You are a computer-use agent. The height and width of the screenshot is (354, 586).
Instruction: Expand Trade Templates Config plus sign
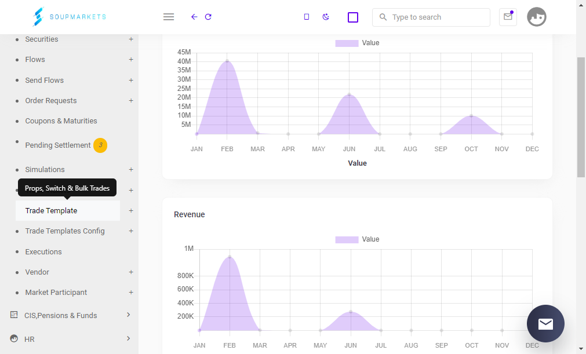click(x=131, y=231)
